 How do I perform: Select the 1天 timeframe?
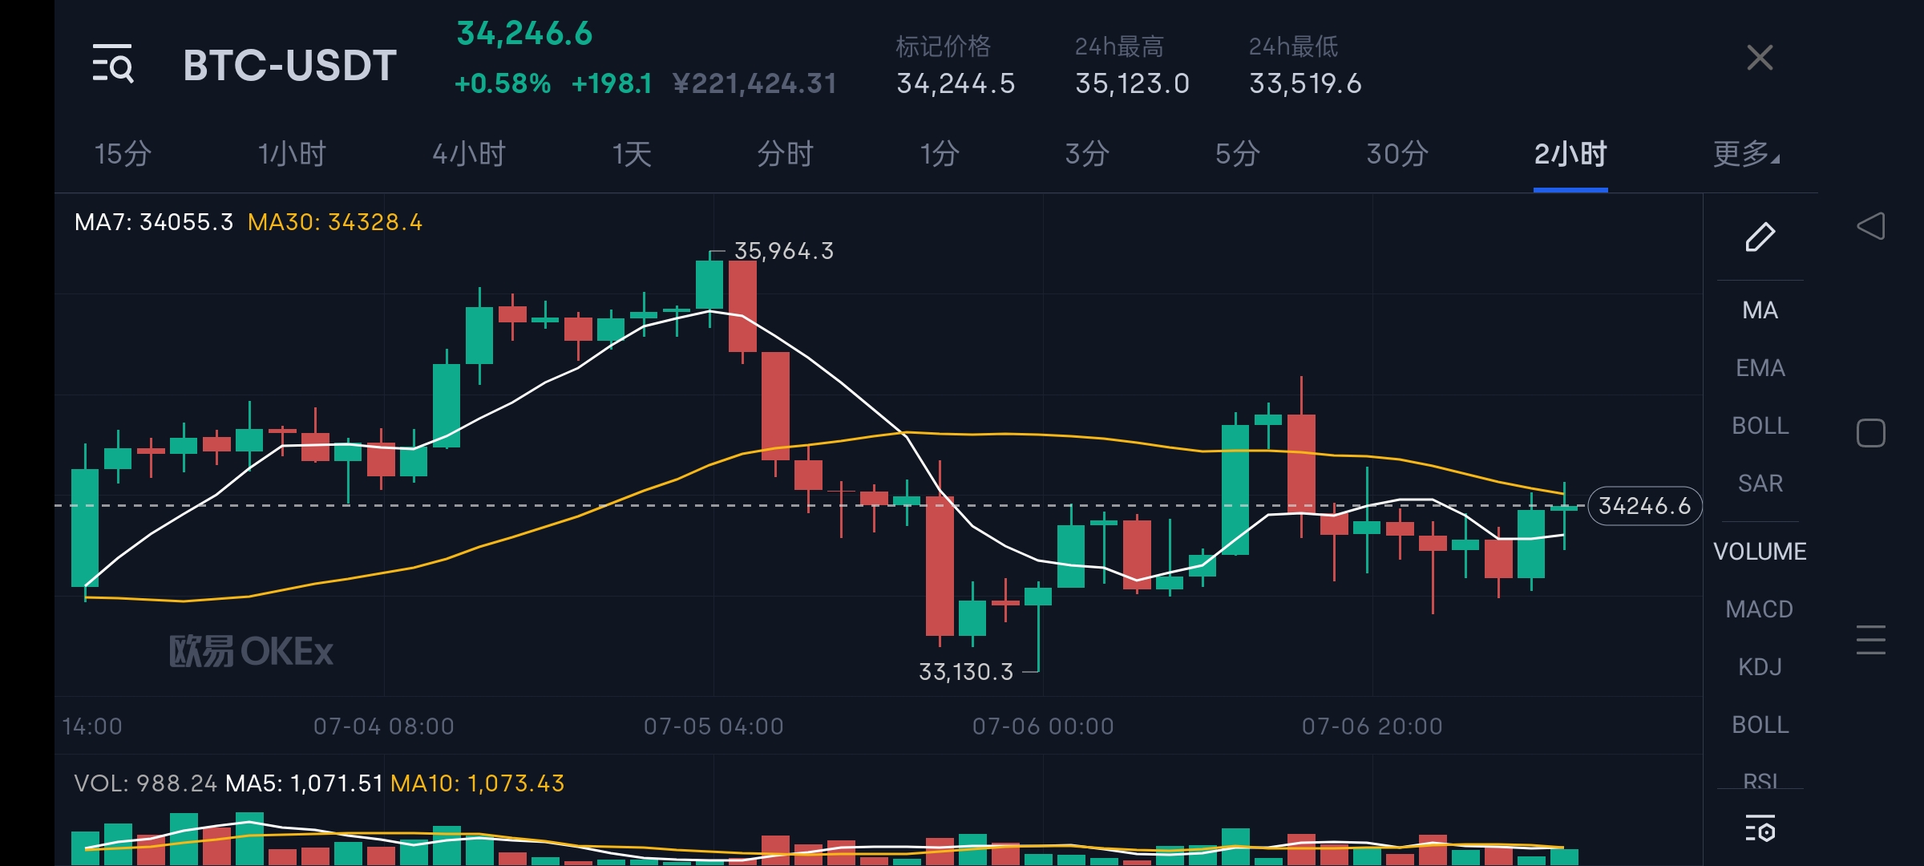[633, 156]
